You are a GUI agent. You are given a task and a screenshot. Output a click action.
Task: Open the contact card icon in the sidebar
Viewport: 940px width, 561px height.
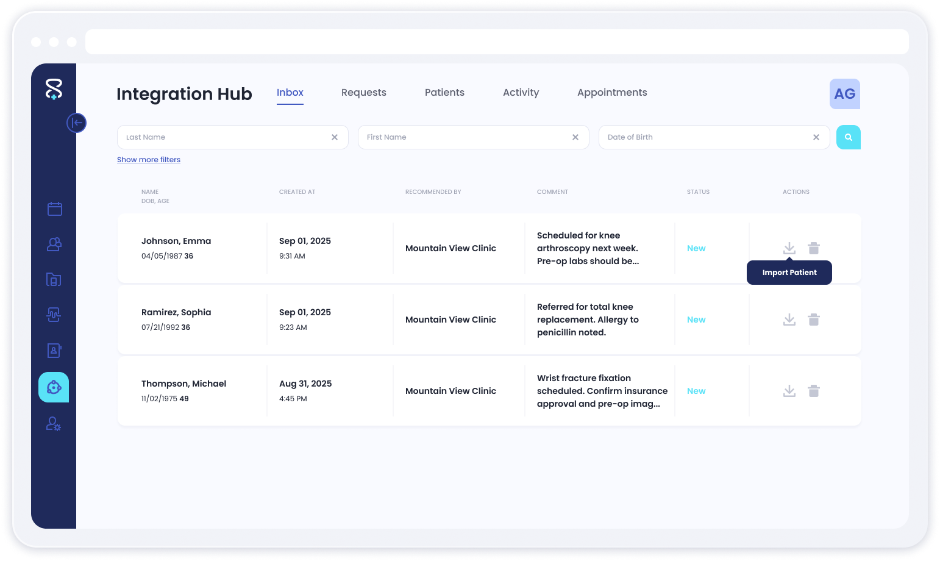coord(54,351)
